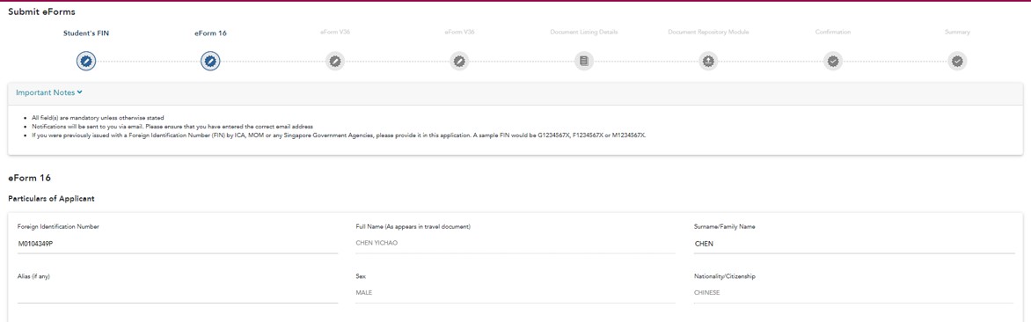Screen dimensions: 1031x322
Task: Click the "Summary" step label
Action: click(x=957, y=32)
